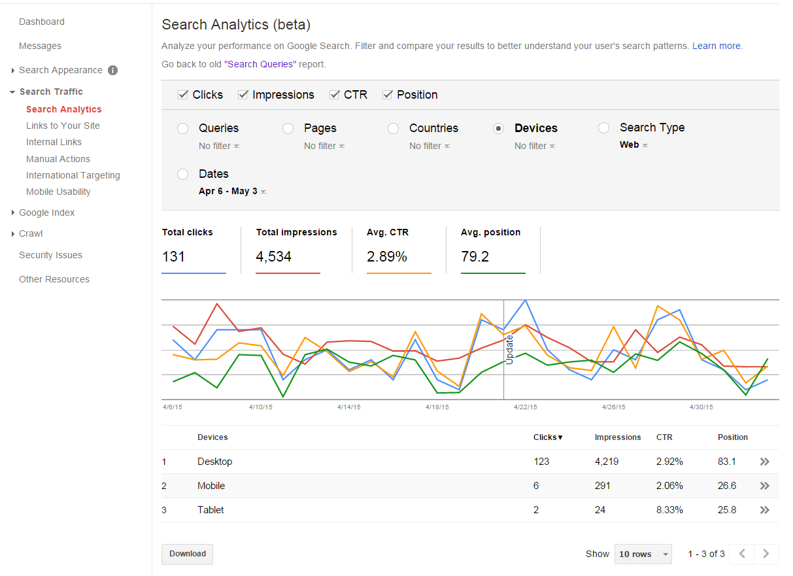Sort table by Clicks column header
The image size is (793, 576).
pyautogui.click(x=548, y=437)
